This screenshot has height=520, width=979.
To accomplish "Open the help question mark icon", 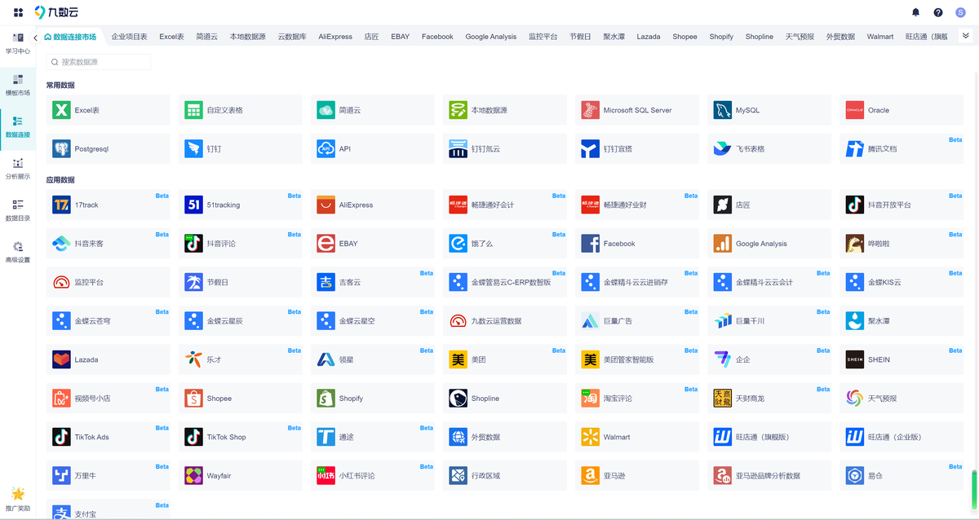I will [x=938, y=12].
